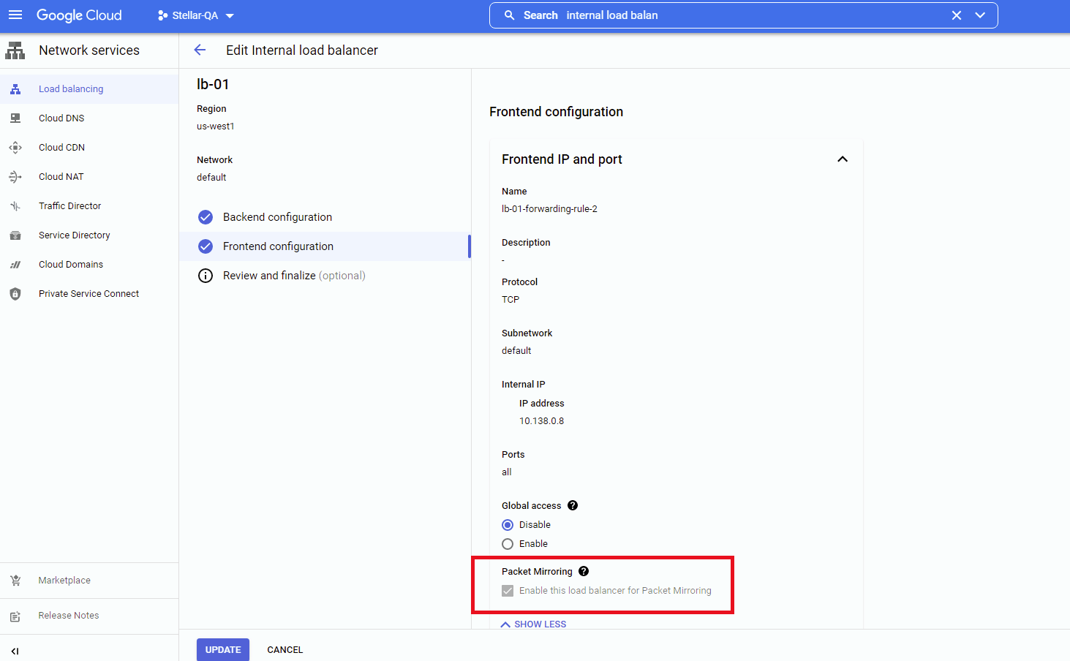
Task: Open the hamburger navigation menu
Action: 15,15
